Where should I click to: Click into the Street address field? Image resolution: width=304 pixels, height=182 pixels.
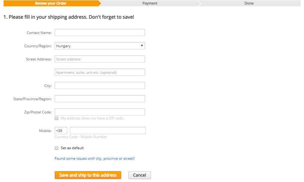100,59
